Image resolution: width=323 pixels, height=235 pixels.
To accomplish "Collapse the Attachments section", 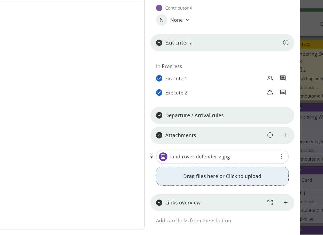I will coord(159,135).
